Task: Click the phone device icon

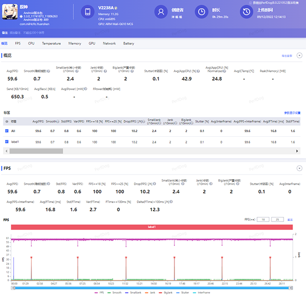Action: [x=88, y=11]
